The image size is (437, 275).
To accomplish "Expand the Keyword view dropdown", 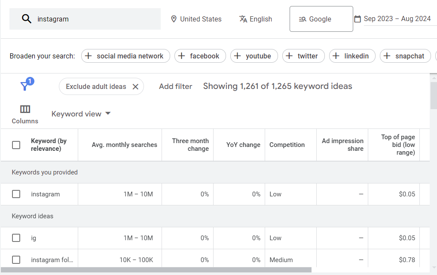I will (x=81, y=114).
